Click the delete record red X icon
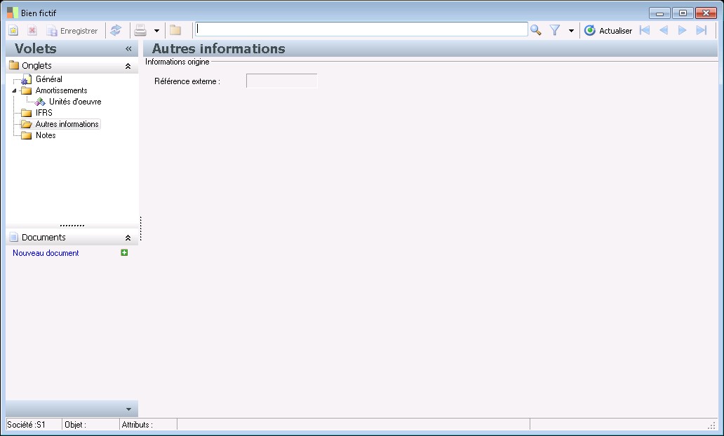 (x=32, y=30)
